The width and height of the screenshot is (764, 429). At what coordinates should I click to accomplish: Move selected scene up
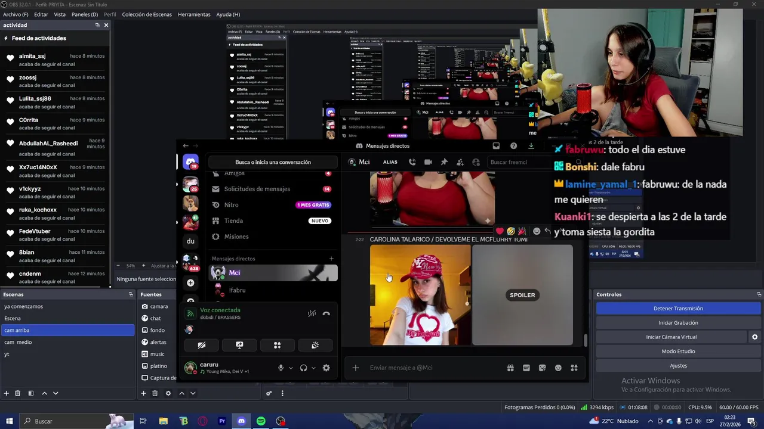coord(44,393)
